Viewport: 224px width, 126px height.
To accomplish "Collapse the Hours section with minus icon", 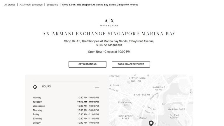I will [97, 87].
